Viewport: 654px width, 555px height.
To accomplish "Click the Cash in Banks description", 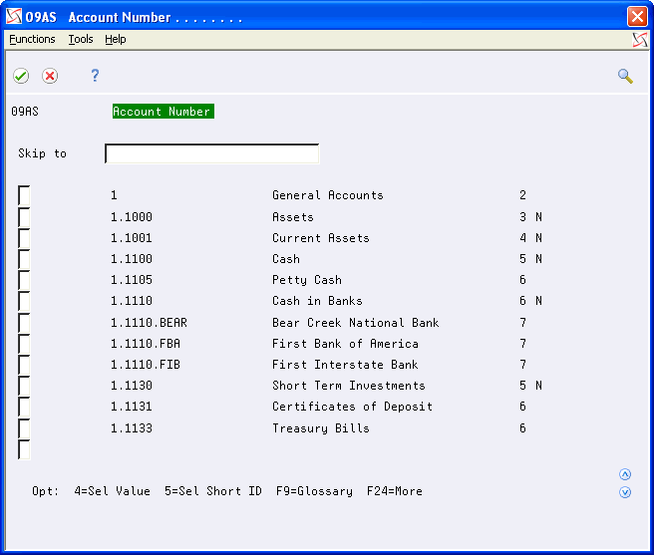I will coord(317,301).
